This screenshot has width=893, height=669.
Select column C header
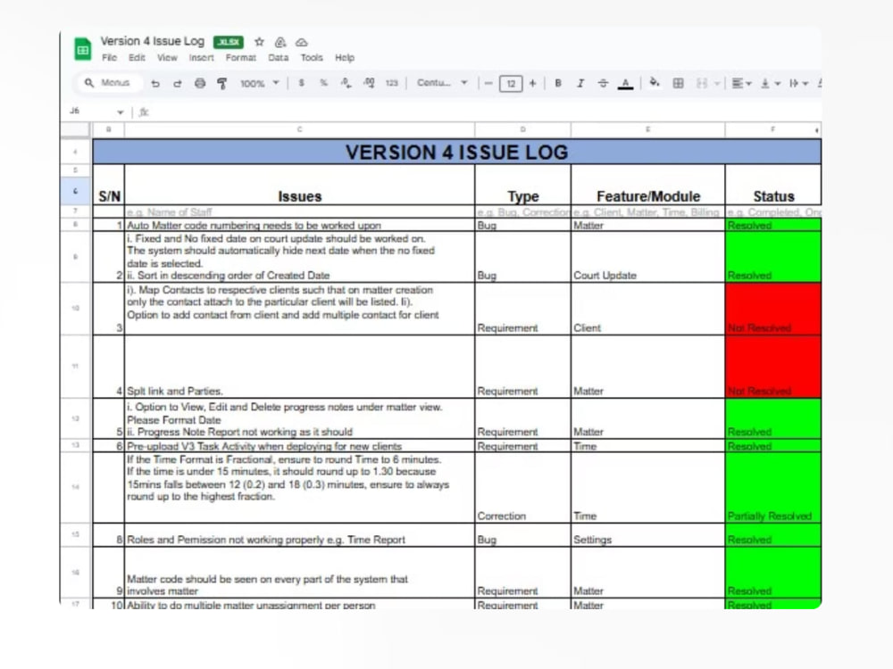point(299,129)
